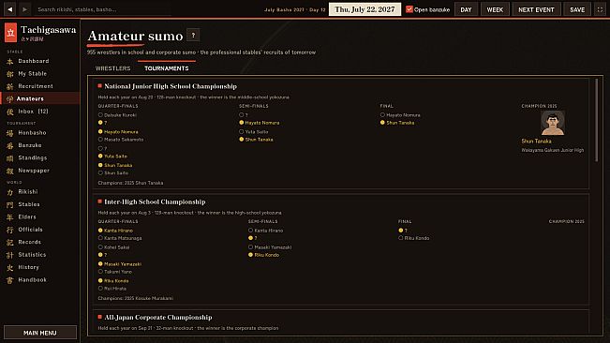Open Standings sidebar icon

(x=9, y=157)
